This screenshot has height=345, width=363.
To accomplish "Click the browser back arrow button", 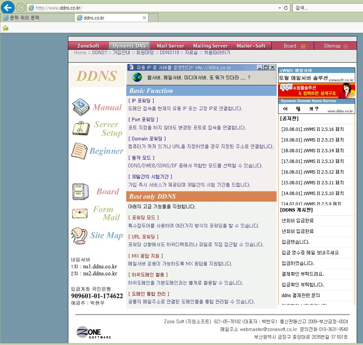I will pos(8,7).
